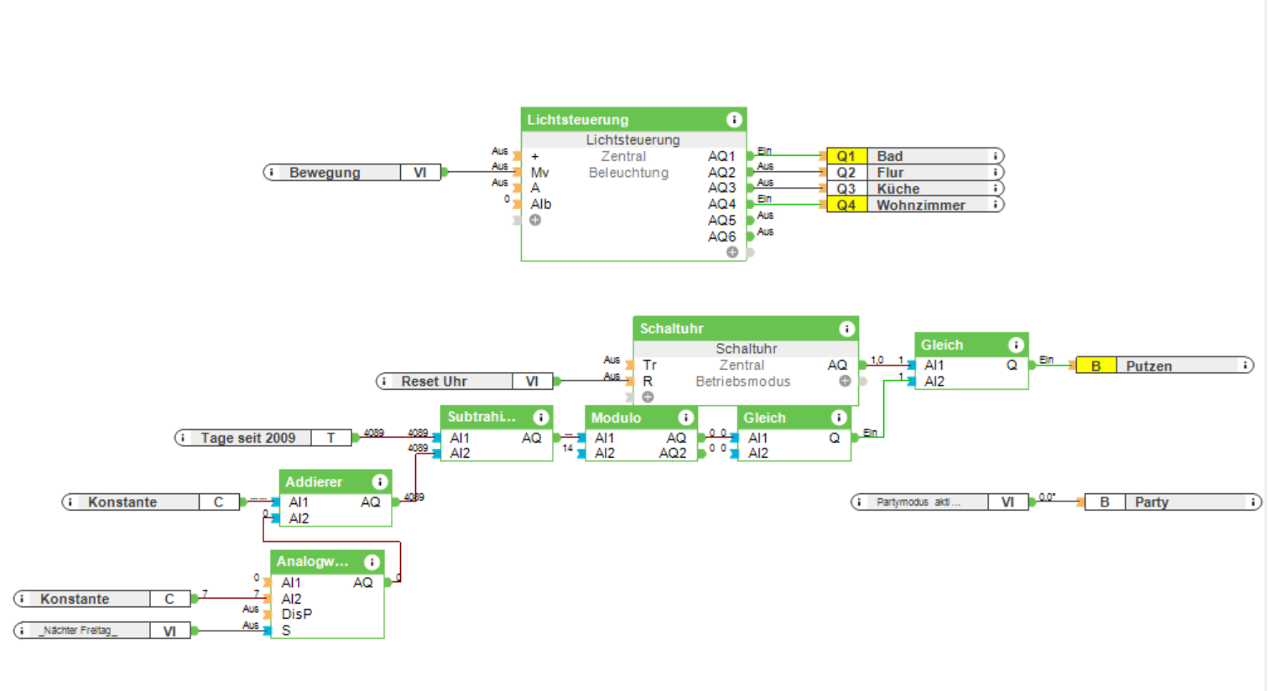Select the Reset Uhr virtual input

[465, 382]
